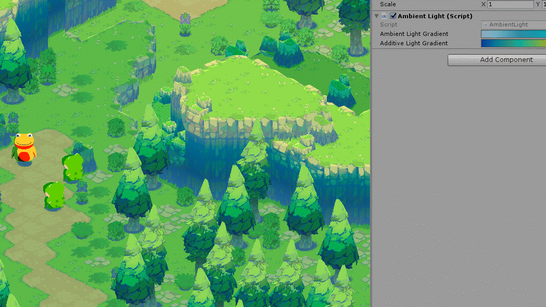Click the Additive Light Gradient label
Image resolution: width=546 pixels, height=307 pixels.
coord(413,43)
